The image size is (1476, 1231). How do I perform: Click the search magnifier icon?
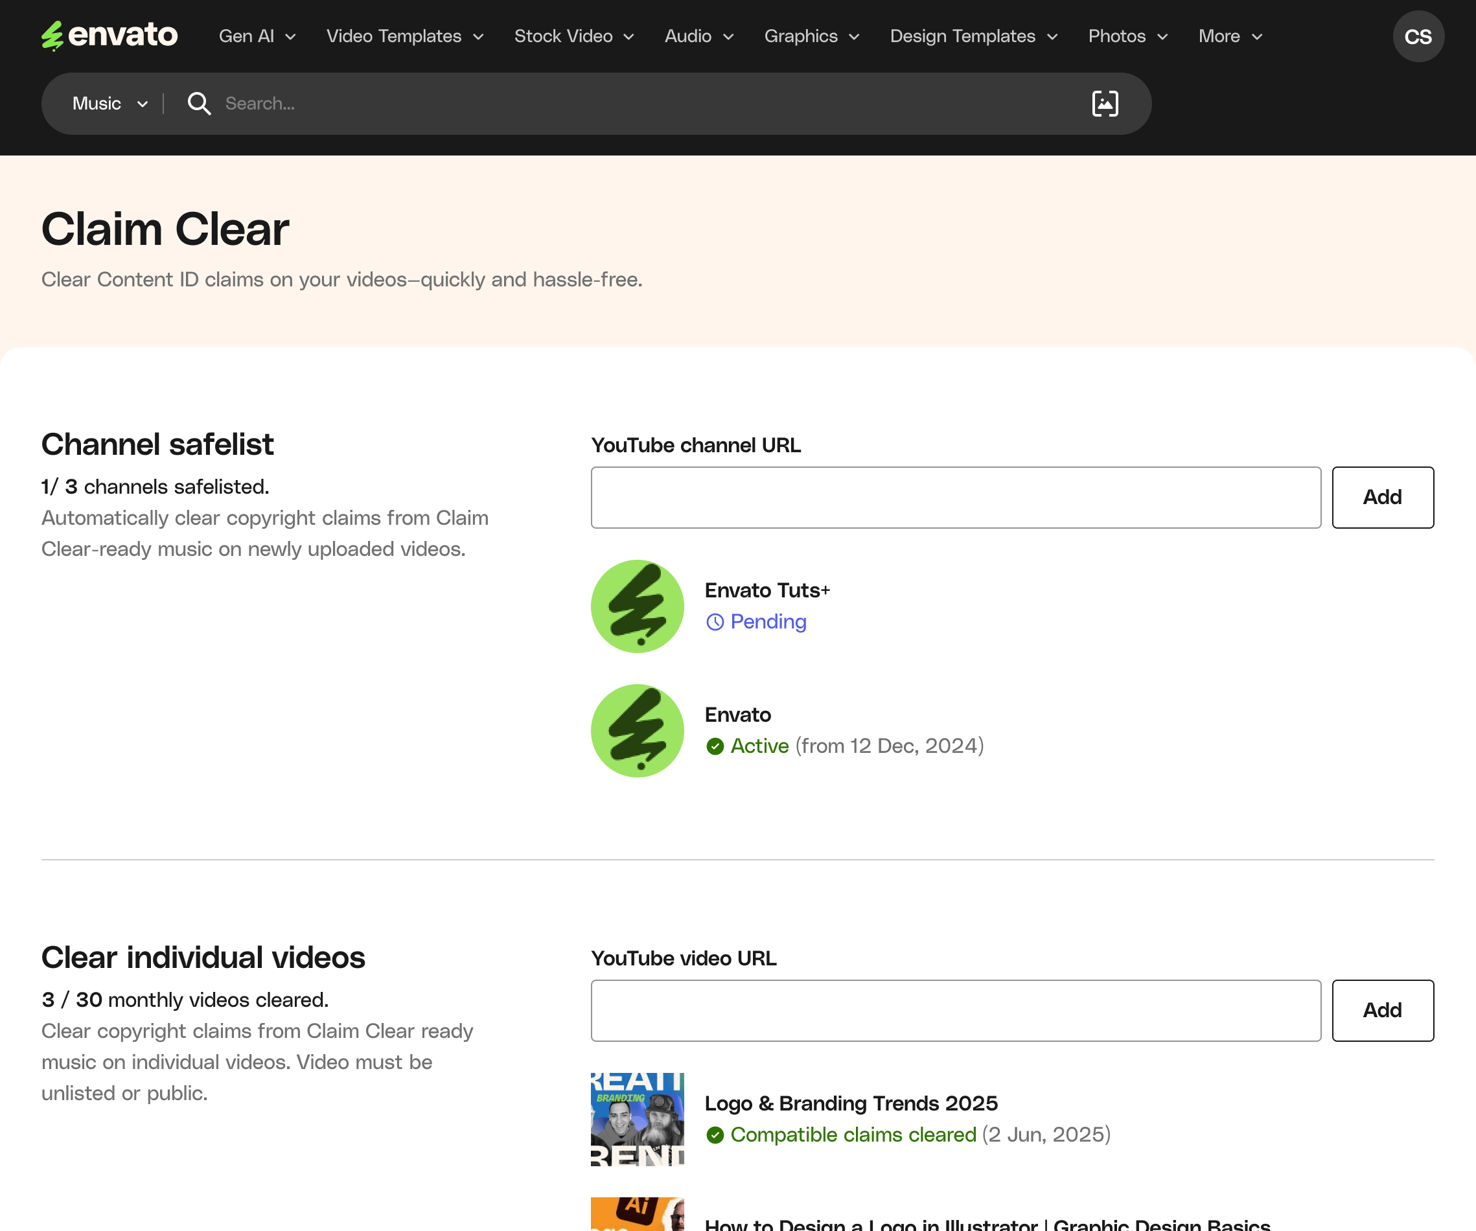click(199, 104)
